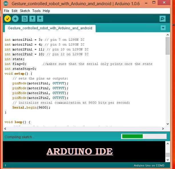175x169 pixels.
Task: Click the editor vertical scrollbar thumb
Action: point(168,46)
